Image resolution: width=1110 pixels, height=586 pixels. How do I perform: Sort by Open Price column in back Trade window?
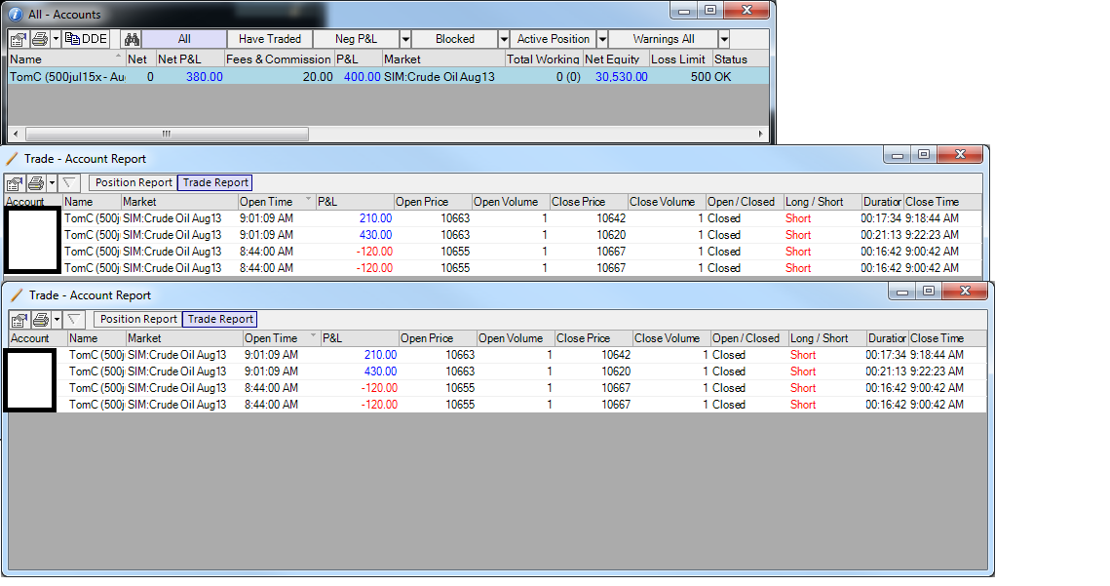pos(433,202)
